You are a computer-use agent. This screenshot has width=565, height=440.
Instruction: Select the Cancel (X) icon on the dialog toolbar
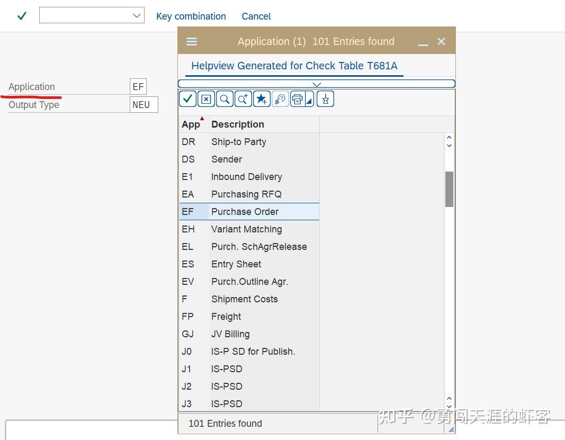206,98
